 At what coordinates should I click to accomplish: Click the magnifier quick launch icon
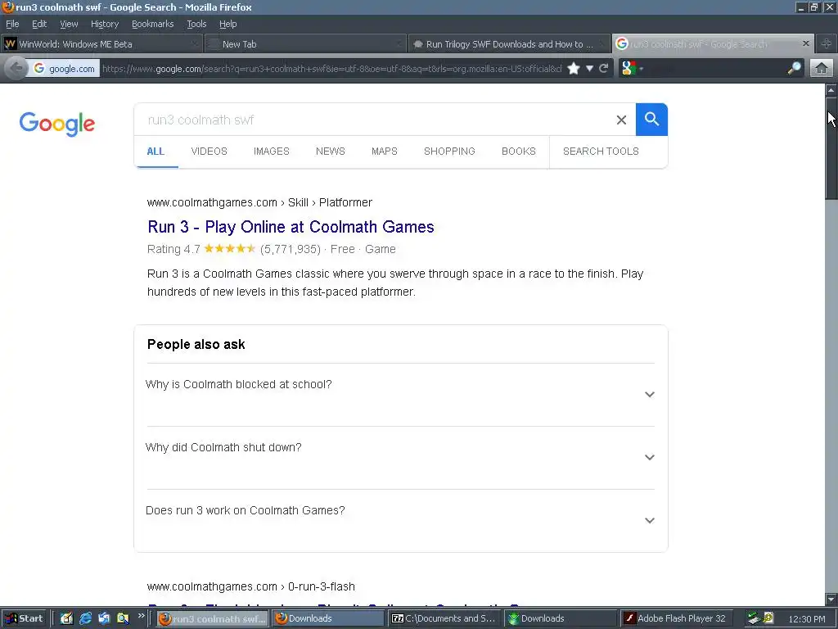tap(123, 618)
